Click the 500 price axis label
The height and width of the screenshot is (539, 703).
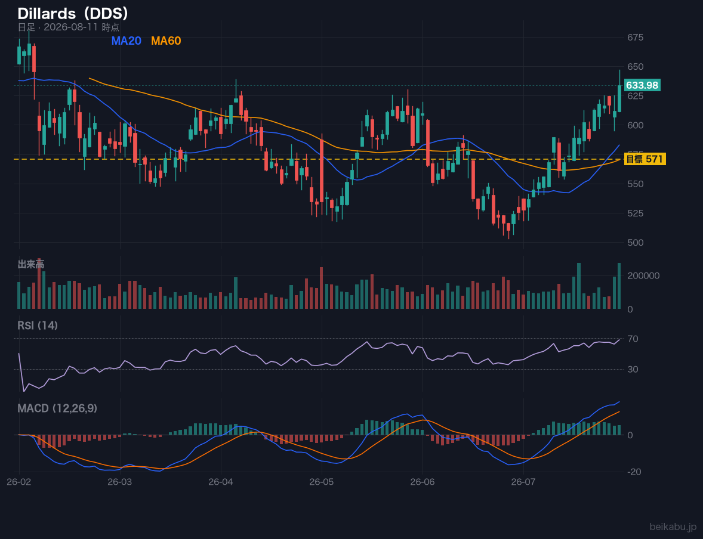tap(635, 243)
